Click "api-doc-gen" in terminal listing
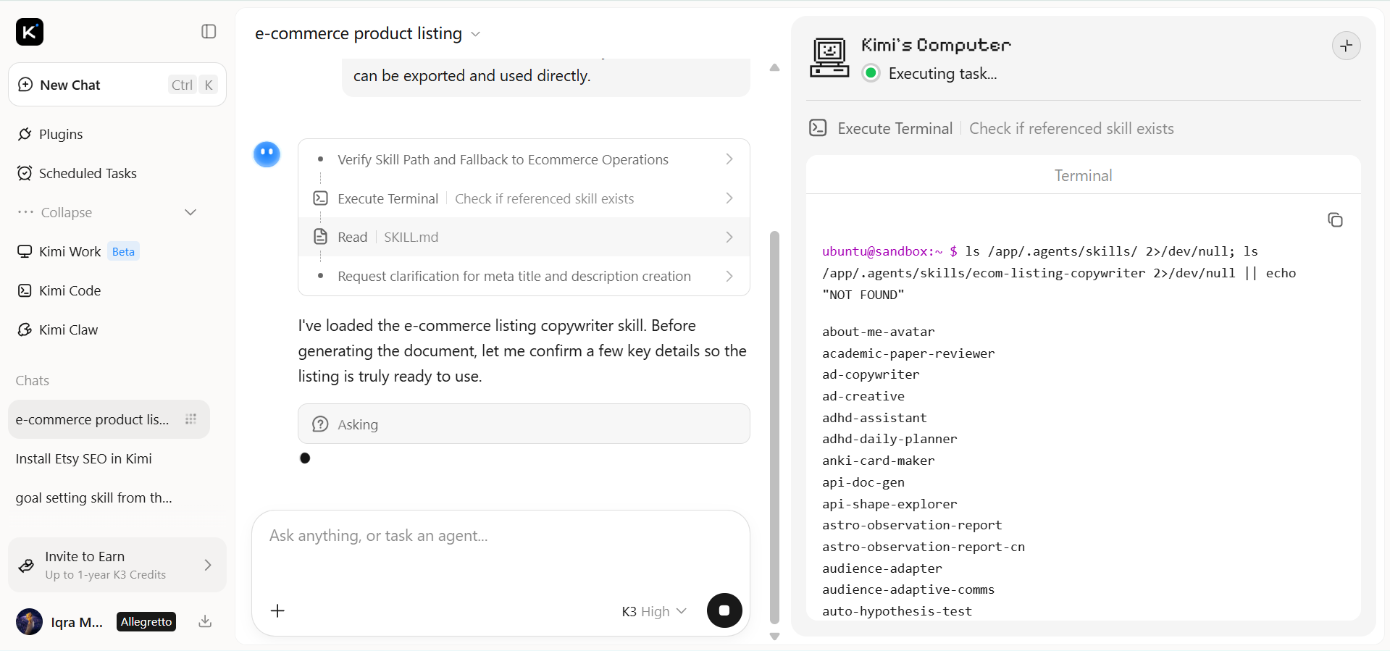 point(863,482)
